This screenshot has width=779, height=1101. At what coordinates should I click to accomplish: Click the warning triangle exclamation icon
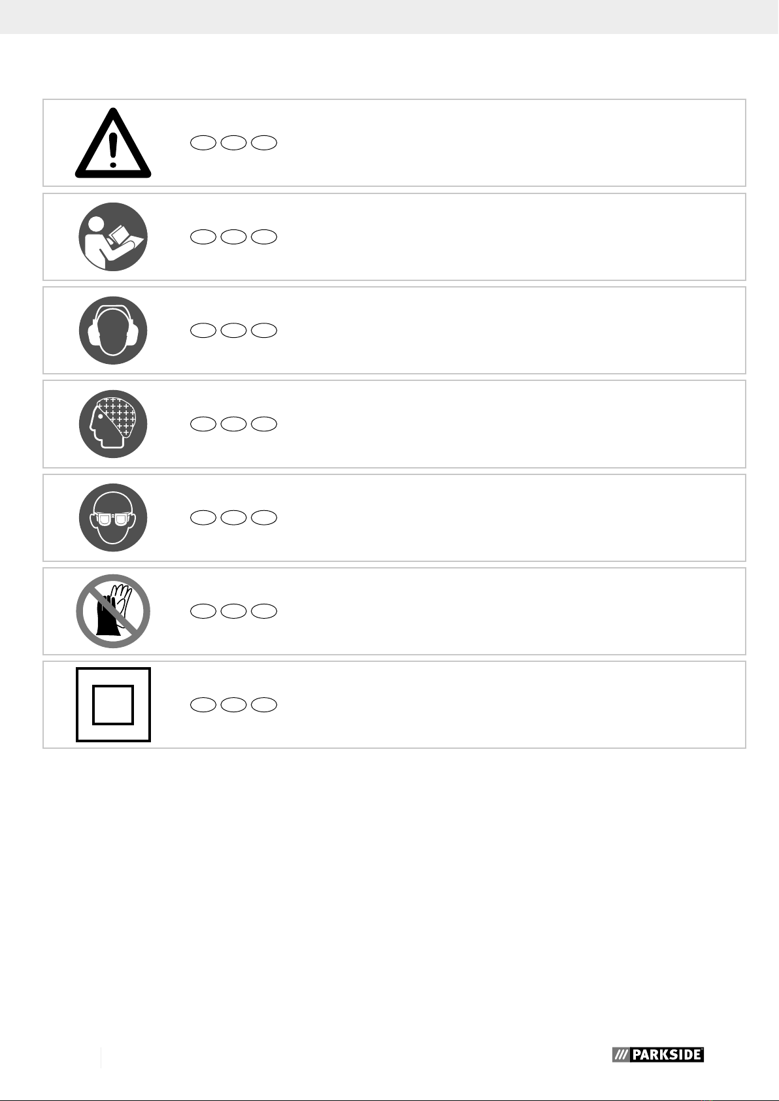(113, 142)
